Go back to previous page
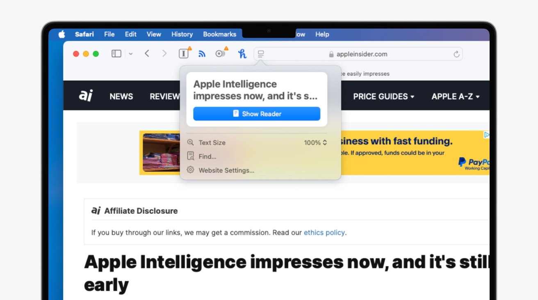 (147, 54)
